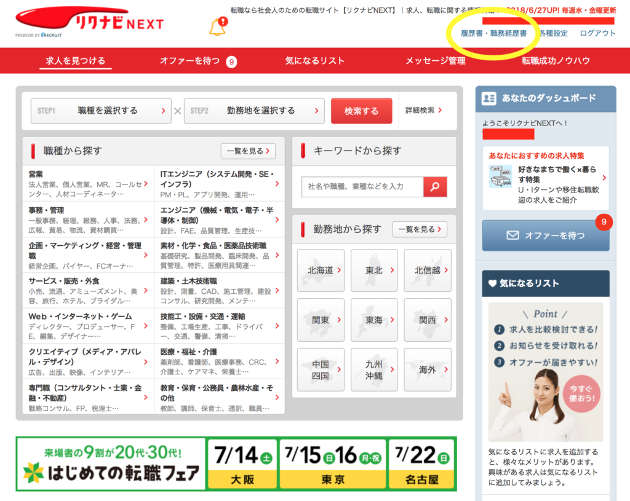630x501 pixels.
Task: Select 海外 region button
Action: [428, 369]
